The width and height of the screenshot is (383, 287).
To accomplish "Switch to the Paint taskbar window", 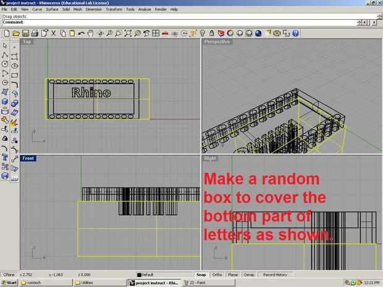I will (209, 283).
